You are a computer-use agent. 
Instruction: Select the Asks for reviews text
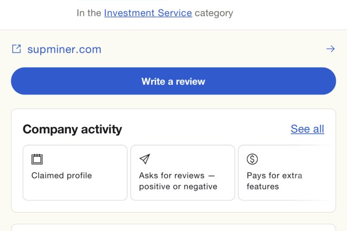(x=177, y=176)
